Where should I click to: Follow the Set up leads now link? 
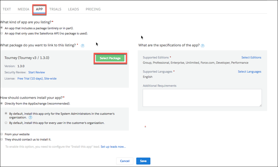click(113, 147)
